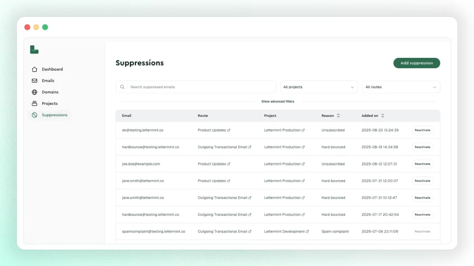Reactivate jane.smith entry from 2025-07-31 10:12:47
The image size is (474, 266).
tap(423, 198)
